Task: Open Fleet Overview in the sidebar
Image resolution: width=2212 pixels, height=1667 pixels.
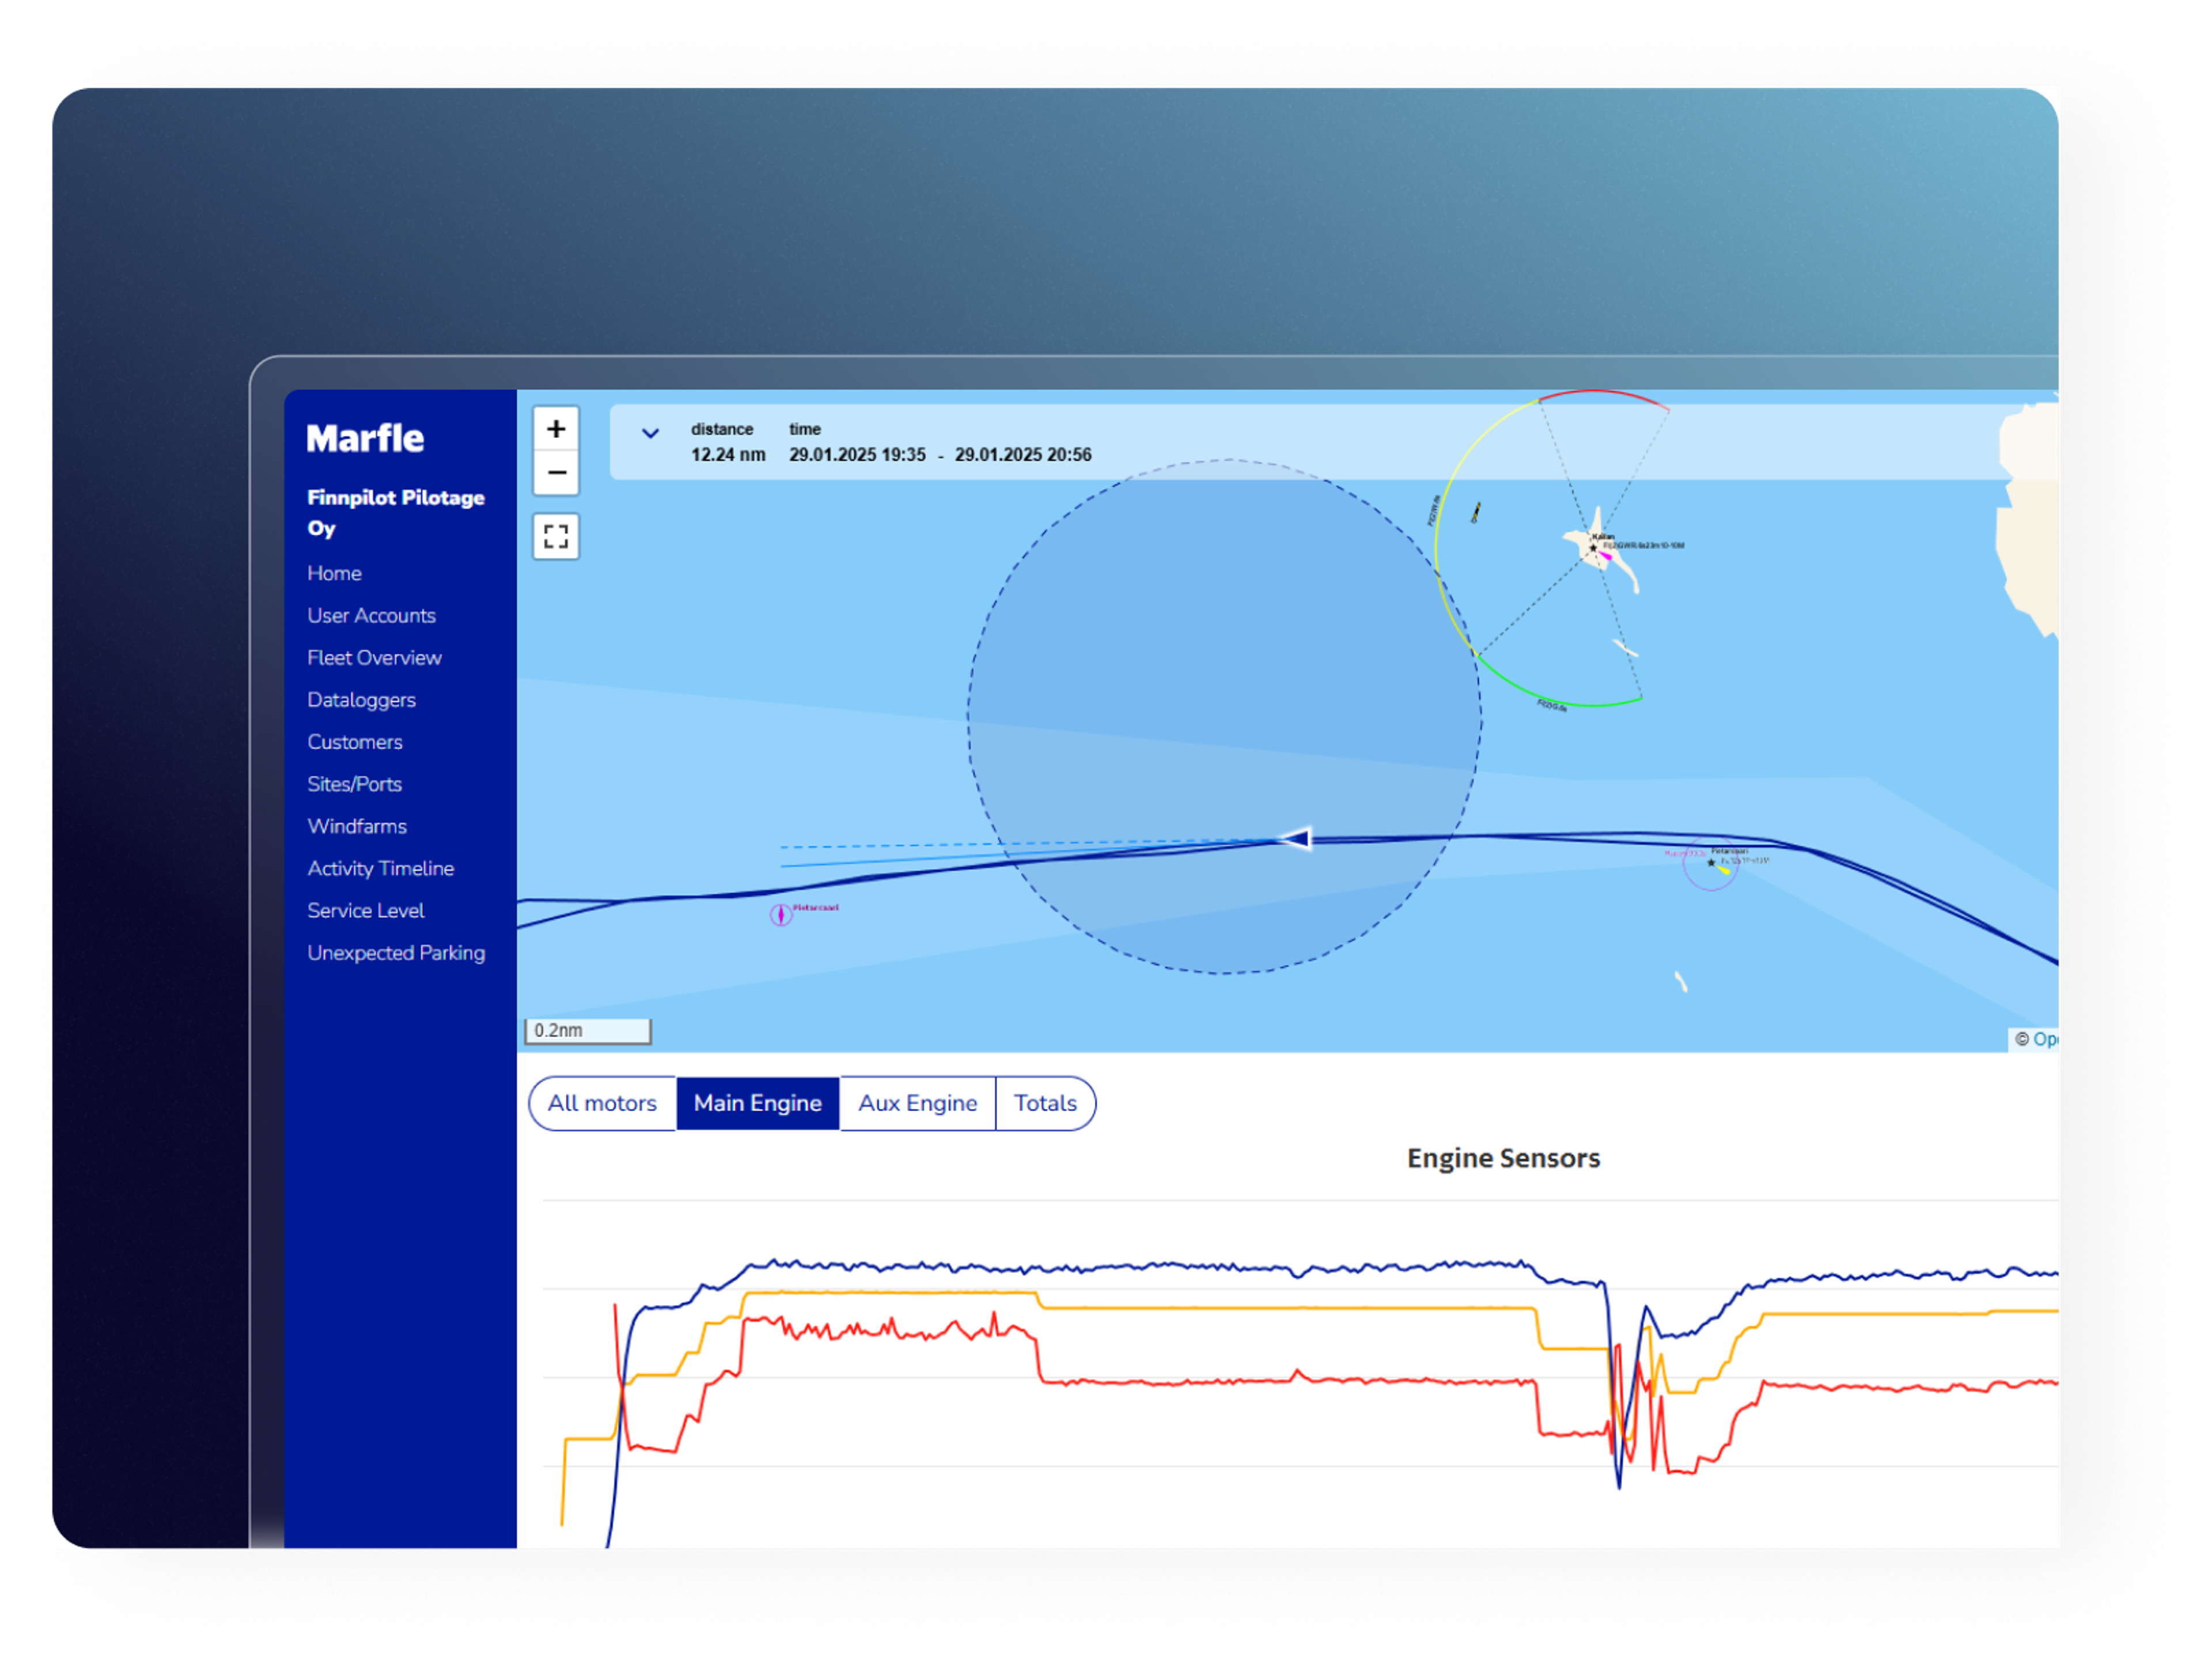Action: coord(374,657)
